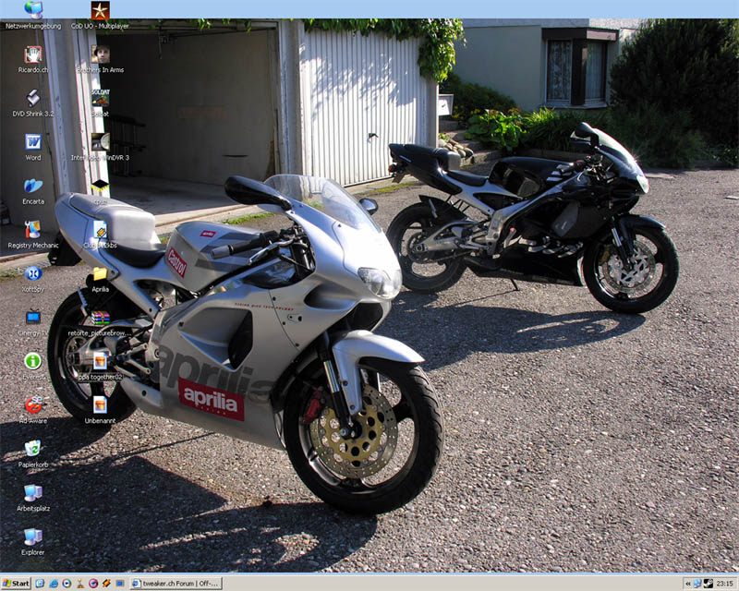The height and width of the screenshot is (591, 739).
Task: Select the Encarta desktop icon
Action: coord(33,186)
